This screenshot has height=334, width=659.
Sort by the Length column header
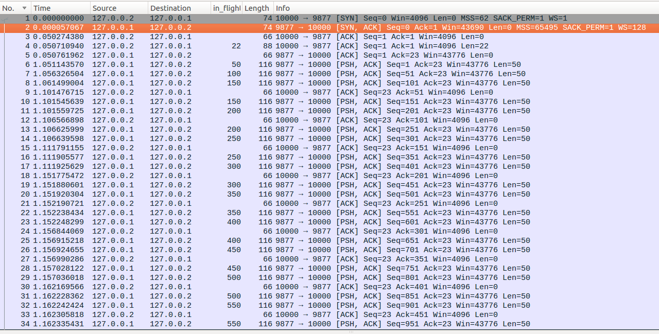point(257,8)
